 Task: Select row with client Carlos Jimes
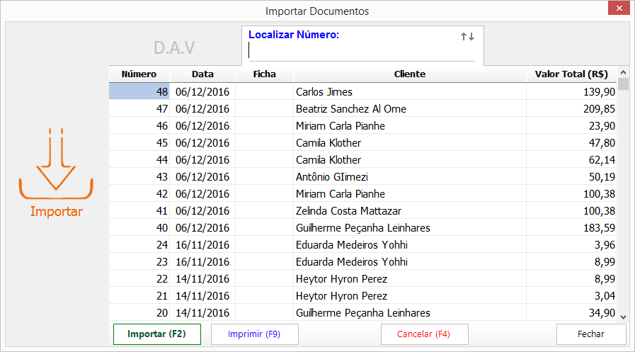click(324, 92)
